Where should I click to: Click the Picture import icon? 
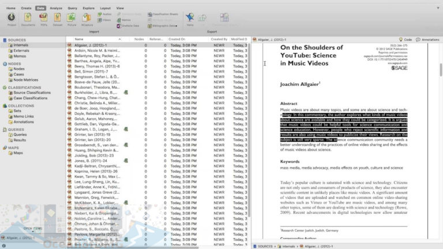pos(72,19)
